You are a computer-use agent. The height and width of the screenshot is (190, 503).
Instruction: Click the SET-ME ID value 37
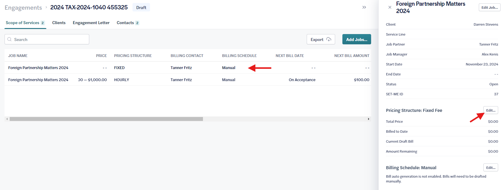pos(496,94)
